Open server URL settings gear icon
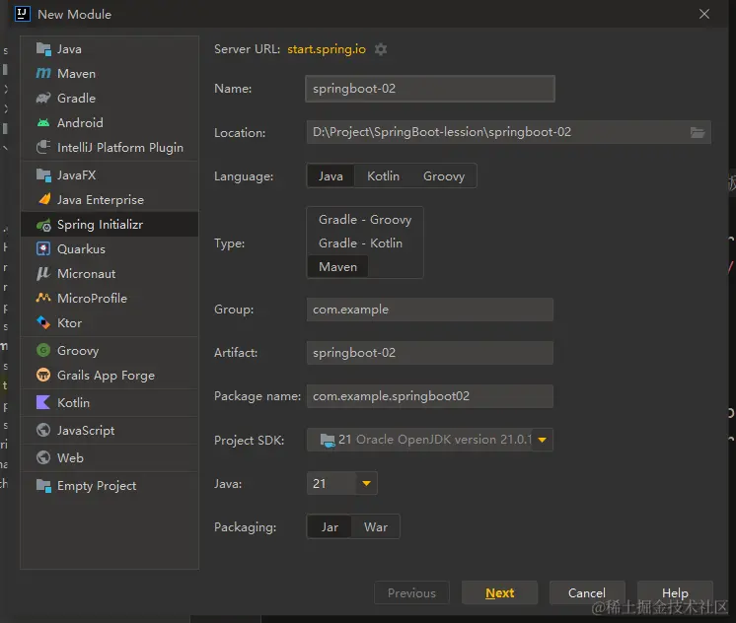 381,49
